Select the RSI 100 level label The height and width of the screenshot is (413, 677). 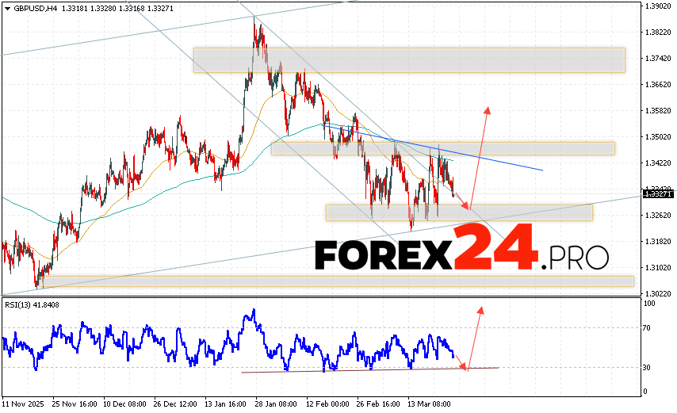[x=649, y=304]
